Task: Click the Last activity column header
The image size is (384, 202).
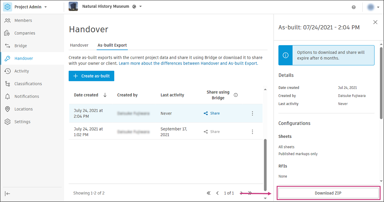Action: coord(172,95)
